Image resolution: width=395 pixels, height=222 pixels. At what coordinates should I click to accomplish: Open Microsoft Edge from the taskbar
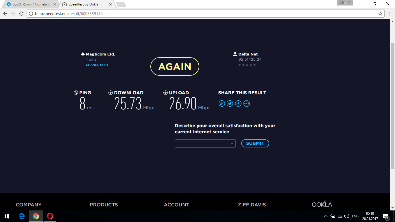click(x=22, y=216)
